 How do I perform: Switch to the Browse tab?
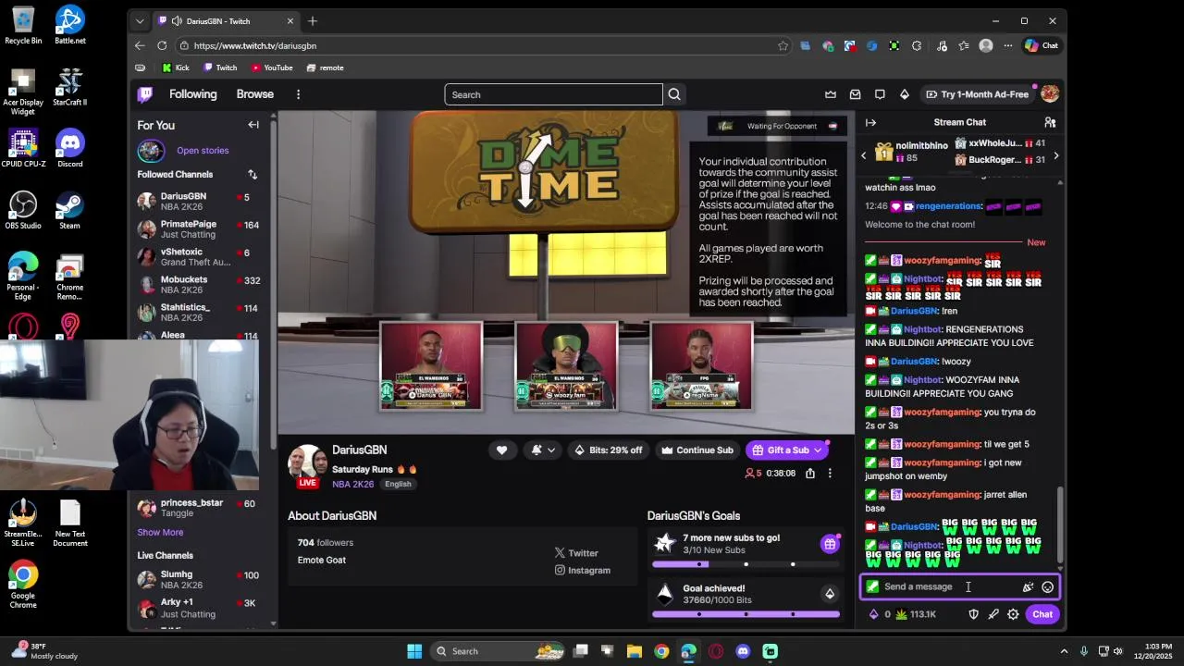254,94
